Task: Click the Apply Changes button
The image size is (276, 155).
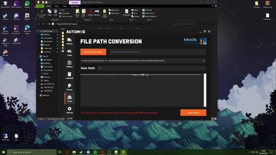Action: click(x=193, y=113)
